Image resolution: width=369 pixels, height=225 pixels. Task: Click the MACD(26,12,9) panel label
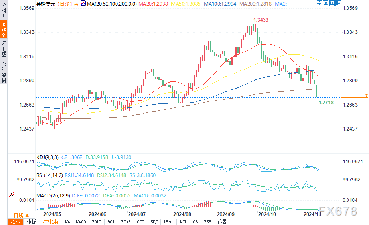pyautogui.click(x=53, y=195)
